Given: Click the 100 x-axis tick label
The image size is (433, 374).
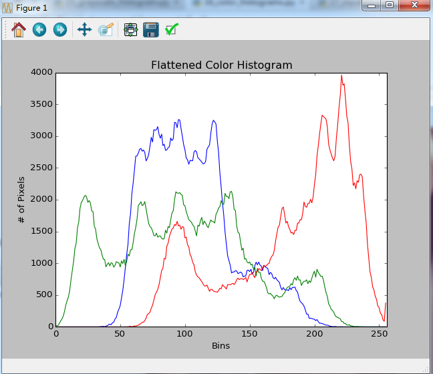Looking at the screenshot, I should point(184,334).
